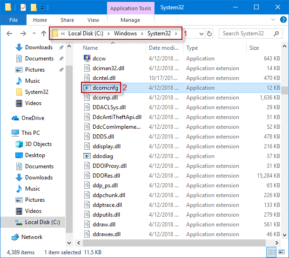289x258 pixels.
Task: Click Videos film icon under This PC
Action: [19, 211]
